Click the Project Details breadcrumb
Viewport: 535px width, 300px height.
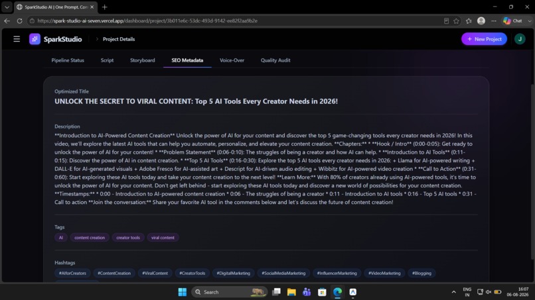coord(119,39)
